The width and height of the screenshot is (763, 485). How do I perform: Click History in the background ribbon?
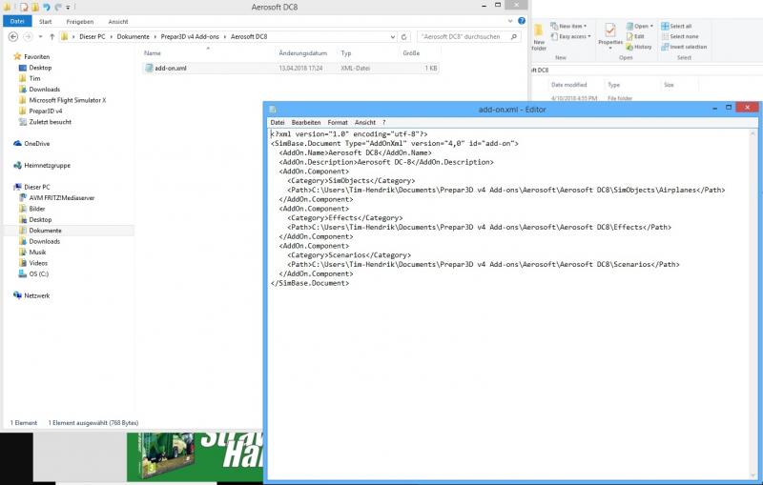click(639, 47)
